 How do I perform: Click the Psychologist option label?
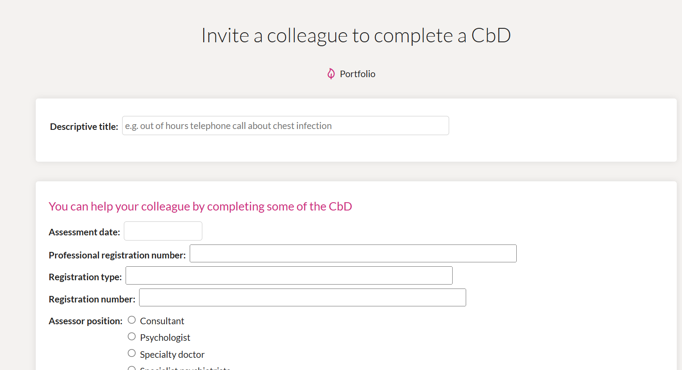165,338
